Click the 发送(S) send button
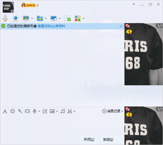163x145 pixels. [108, 139]
